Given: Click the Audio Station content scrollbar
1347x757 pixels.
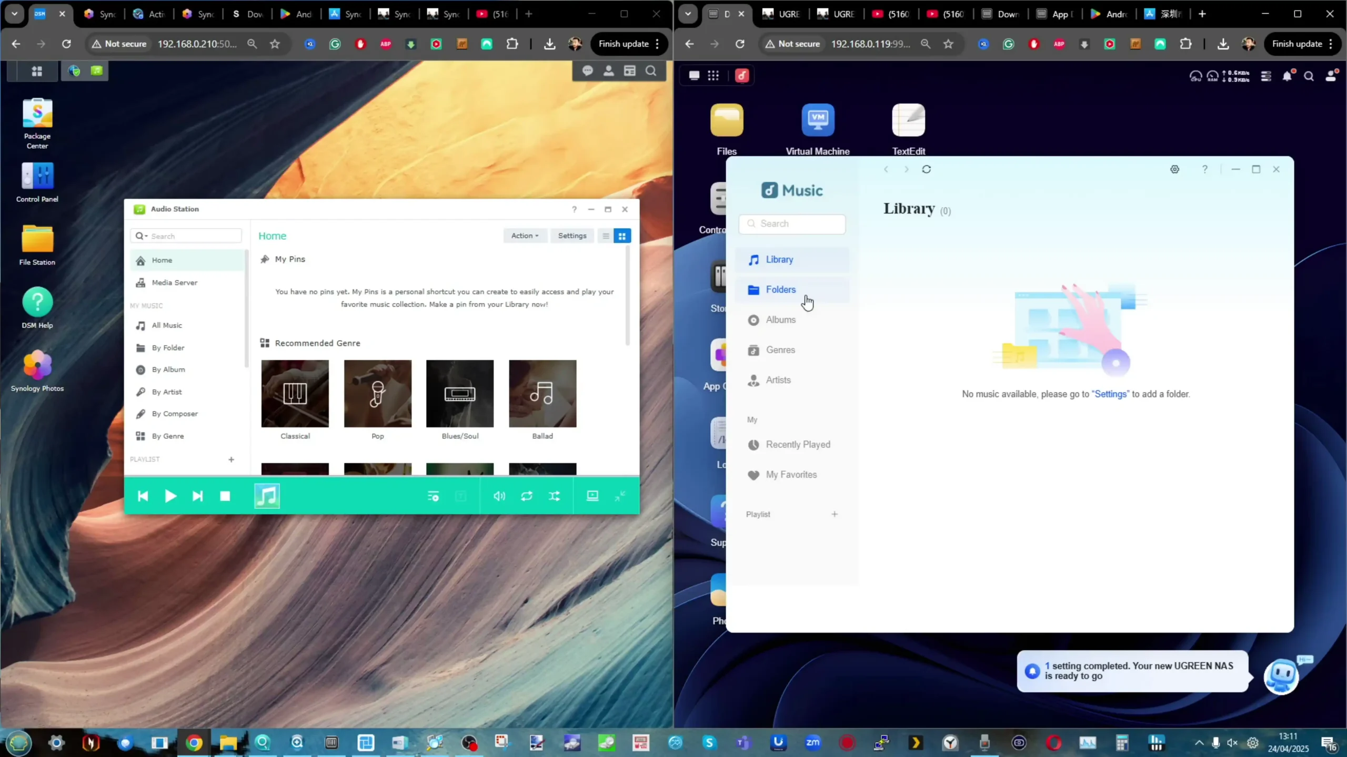Looking at the screenshot, I should (x=627, y=296).
